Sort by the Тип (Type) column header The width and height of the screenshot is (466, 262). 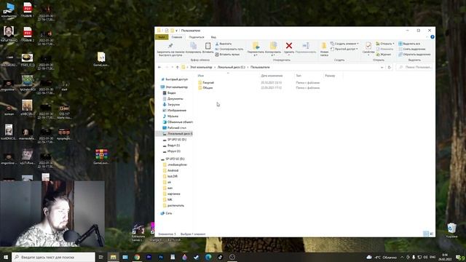[299, 76]
